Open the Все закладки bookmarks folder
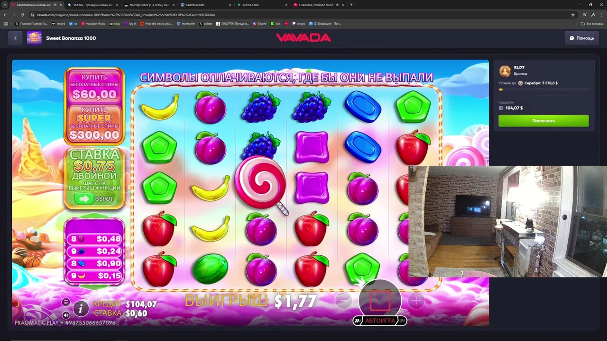The width and height of the screenshot is (607, 341). [592, 24]
